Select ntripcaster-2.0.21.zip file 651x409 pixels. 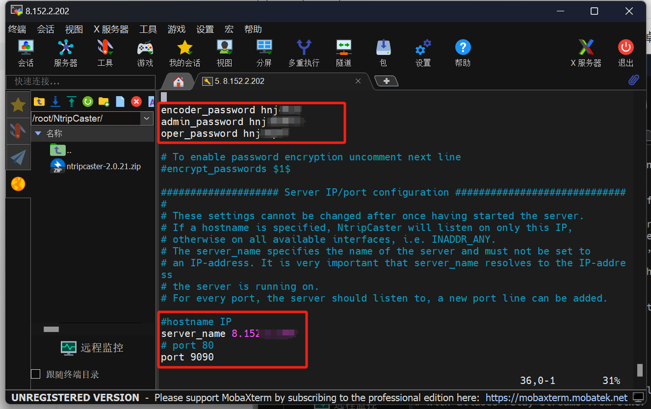96,166
